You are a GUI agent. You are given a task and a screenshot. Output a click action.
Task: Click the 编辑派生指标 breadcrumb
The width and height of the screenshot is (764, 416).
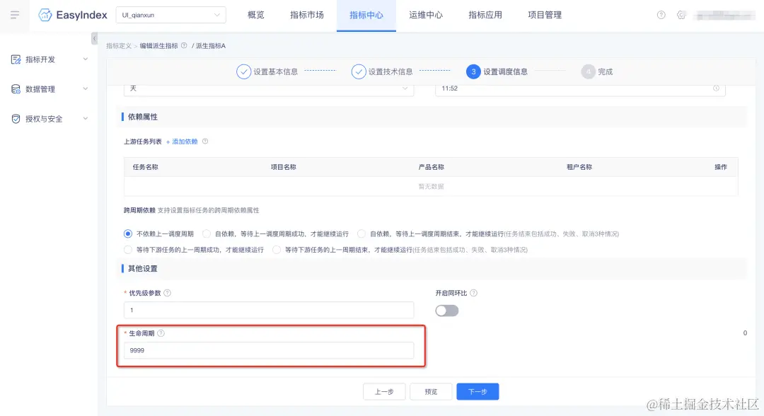[x=159, y=46]
